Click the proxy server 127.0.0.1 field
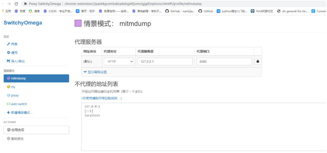Image resolution: width=327 pixels, height=153 pixels. coord(165,62)
